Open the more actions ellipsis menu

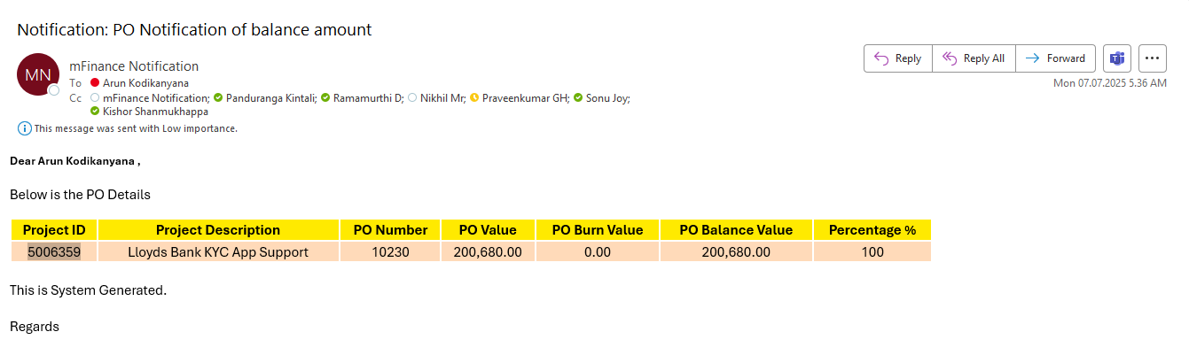(1152, 58)
